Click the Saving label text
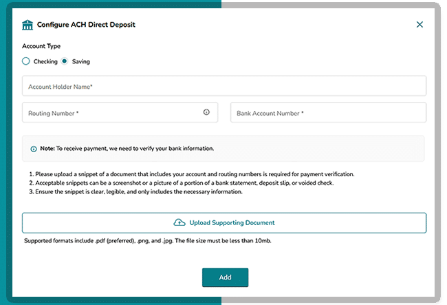Screen dimensions: 447x305 click(x=81, y=61)
